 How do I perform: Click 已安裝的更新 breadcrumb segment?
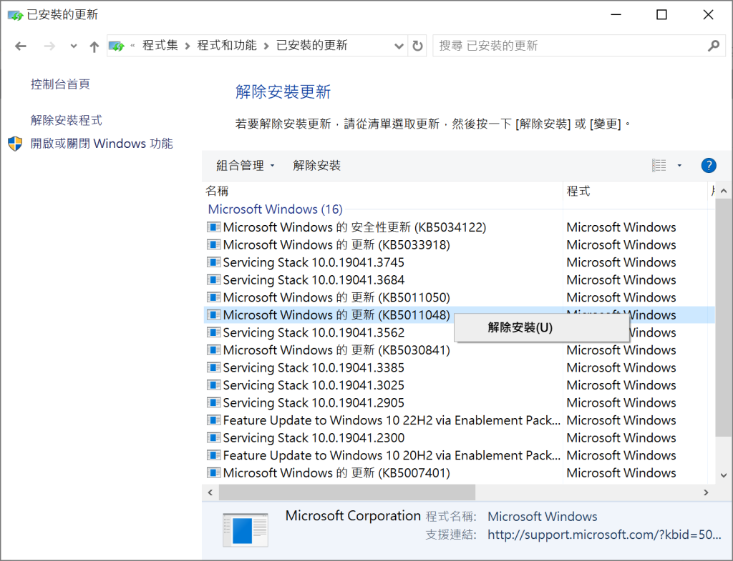coord(312,45)
